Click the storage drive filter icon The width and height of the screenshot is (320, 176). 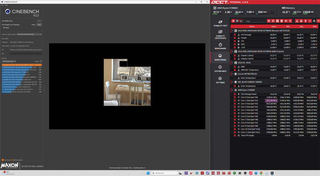tap(282, 21)
